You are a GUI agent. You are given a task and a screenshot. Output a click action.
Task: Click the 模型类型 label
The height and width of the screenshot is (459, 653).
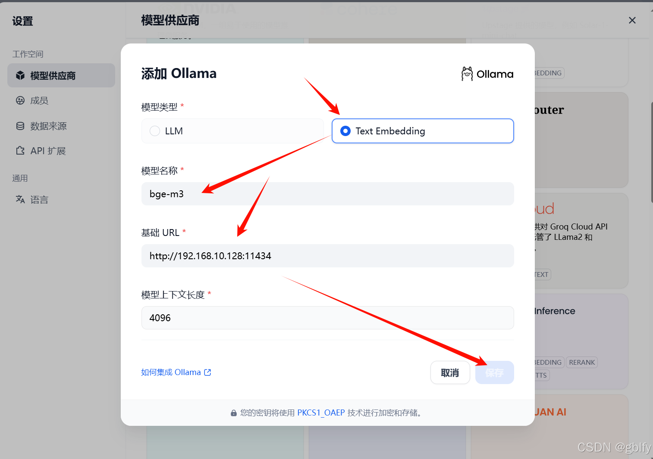tap(159, 107)
